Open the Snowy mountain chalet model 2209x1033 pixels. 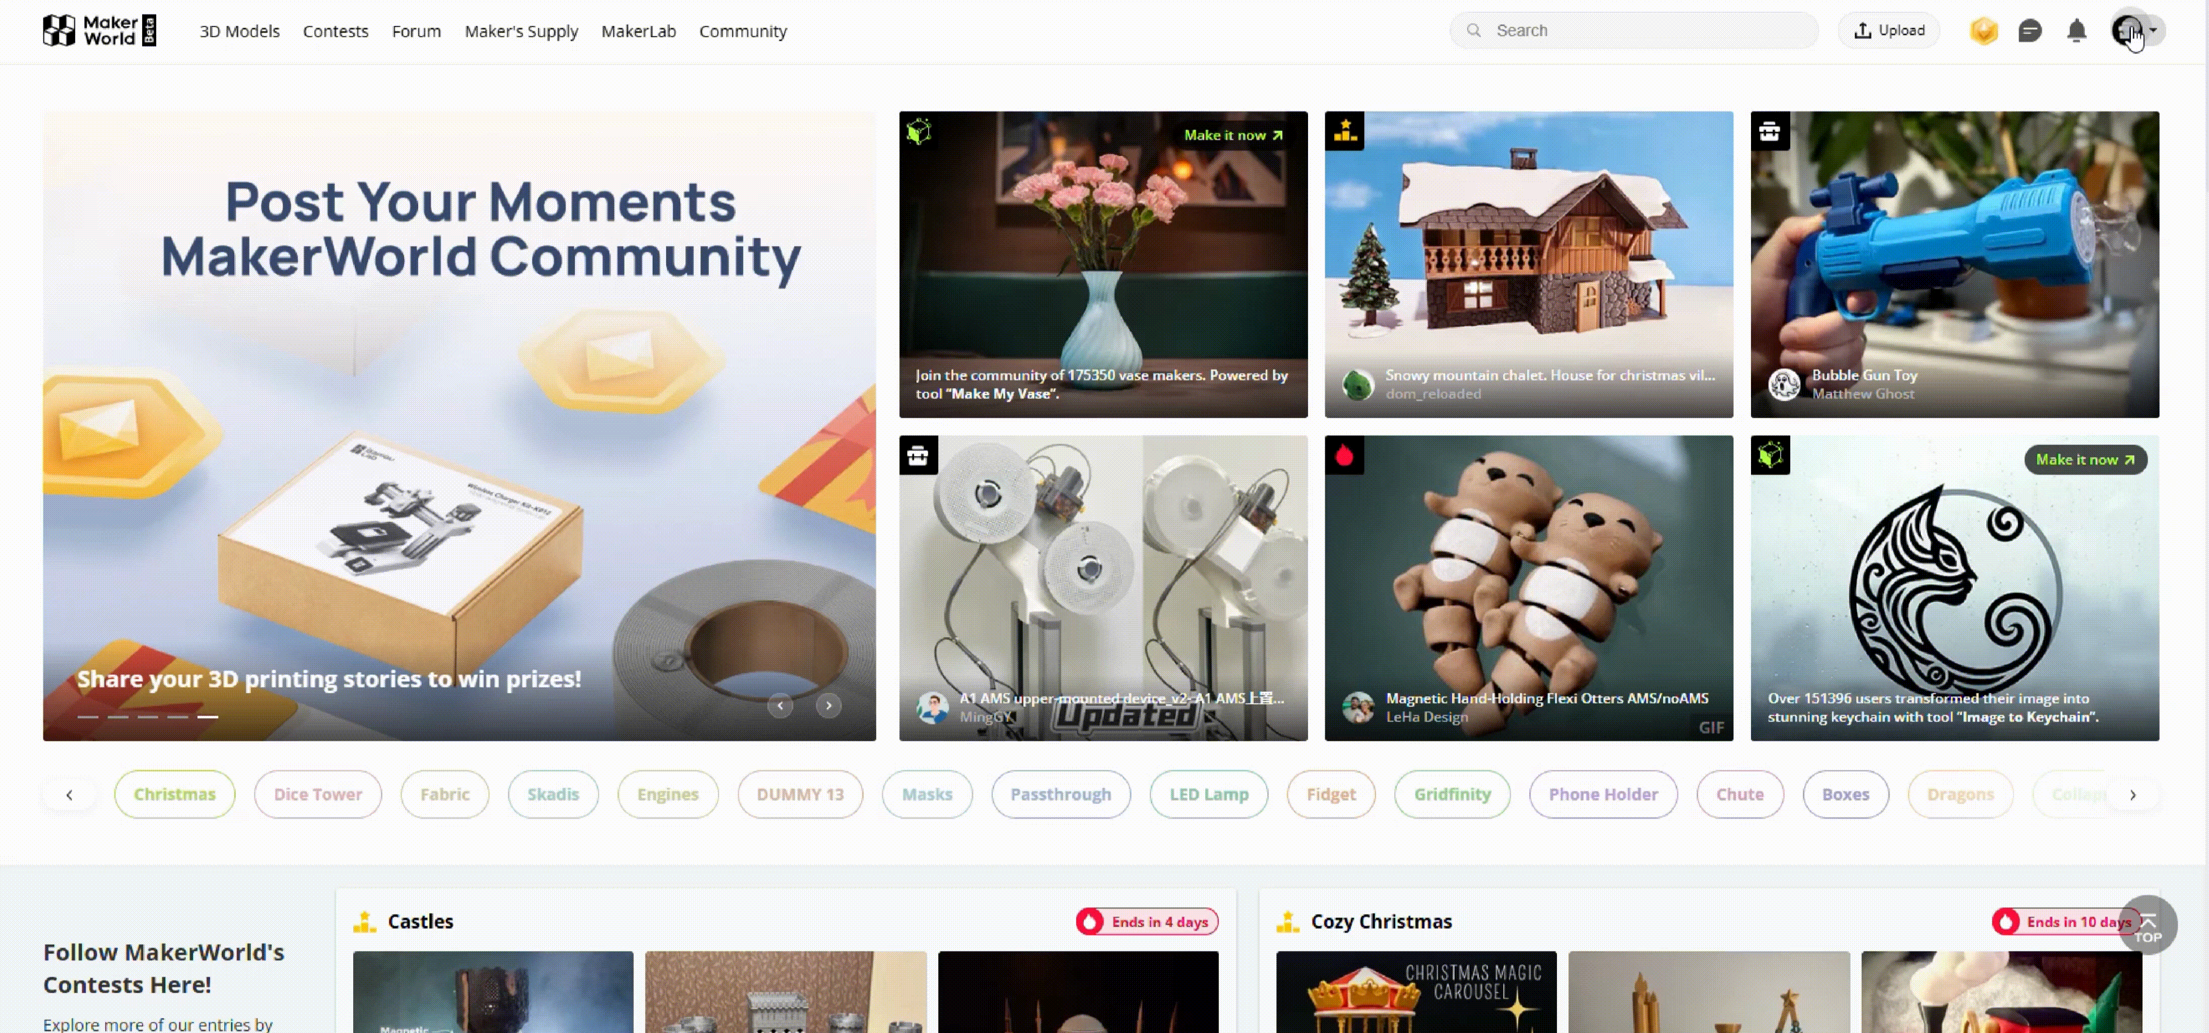coord(1529,265)
